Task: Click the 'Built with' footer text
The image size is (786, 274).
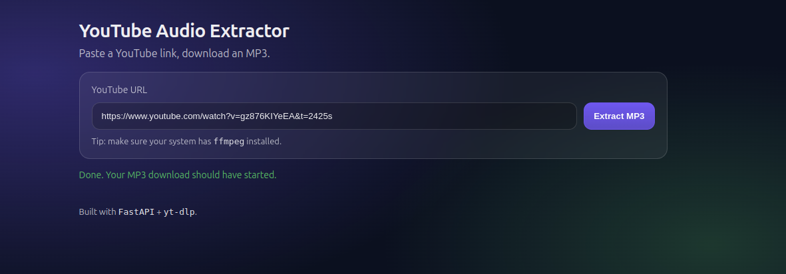Action: point(97,212)
